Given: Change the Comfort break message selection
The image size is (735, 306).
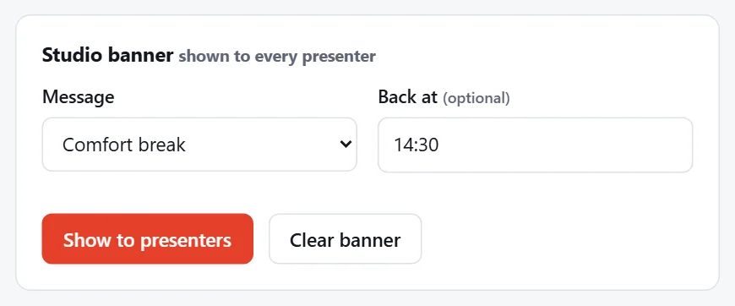Looking at the screenshot, I should pyautogui.click(x=199, y=145).
